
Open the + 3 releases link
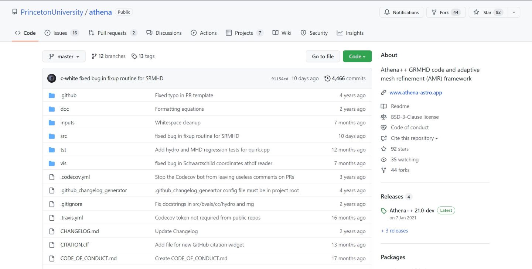[394, 231]
